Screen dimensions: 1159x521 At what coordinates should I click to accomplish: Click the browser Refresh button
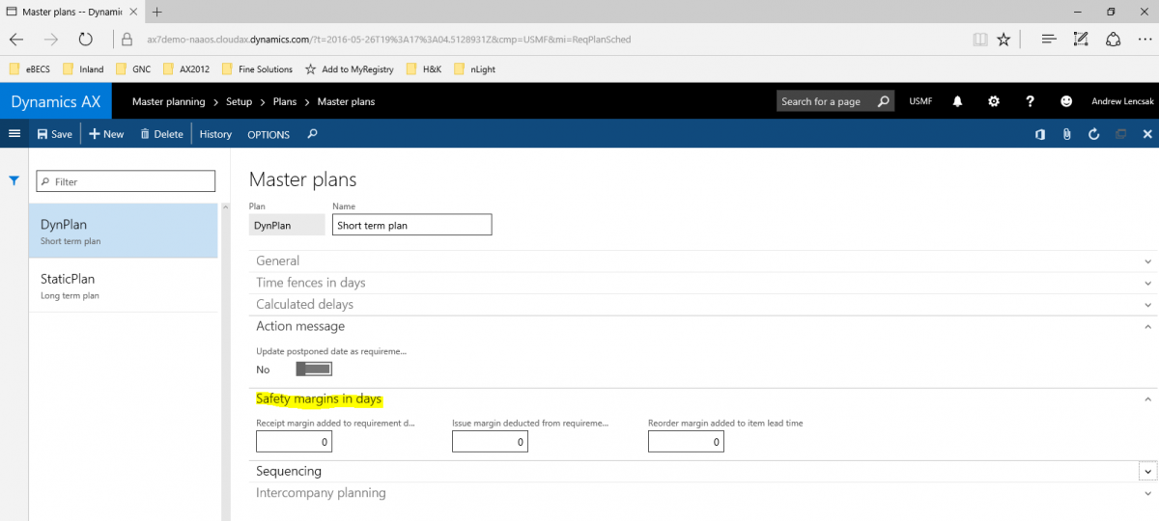coord(85,40)
